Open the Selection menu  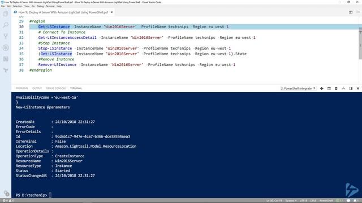(18, 6)
